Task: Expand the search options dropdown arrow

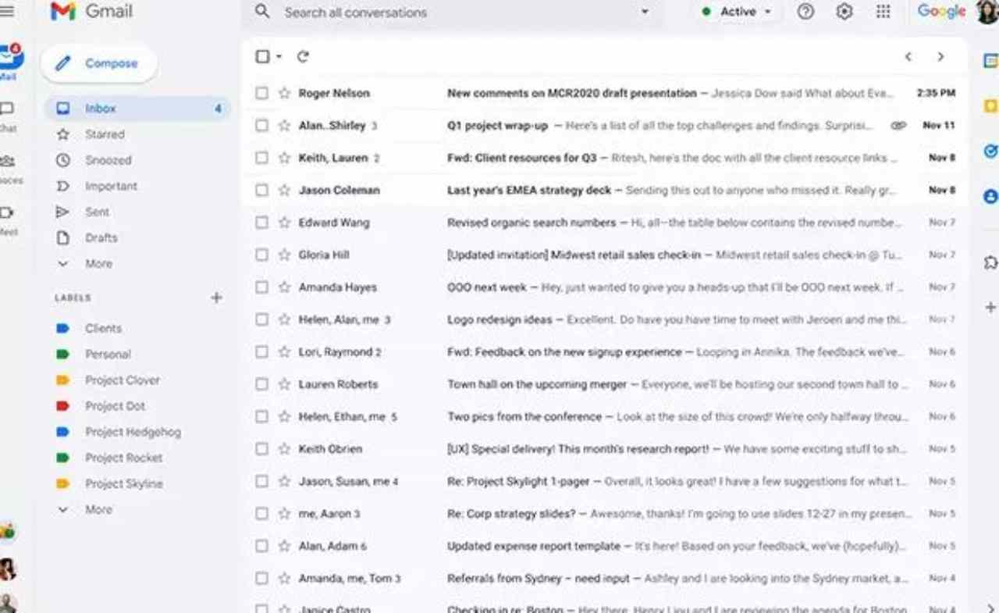Action: tap(645, 12)
